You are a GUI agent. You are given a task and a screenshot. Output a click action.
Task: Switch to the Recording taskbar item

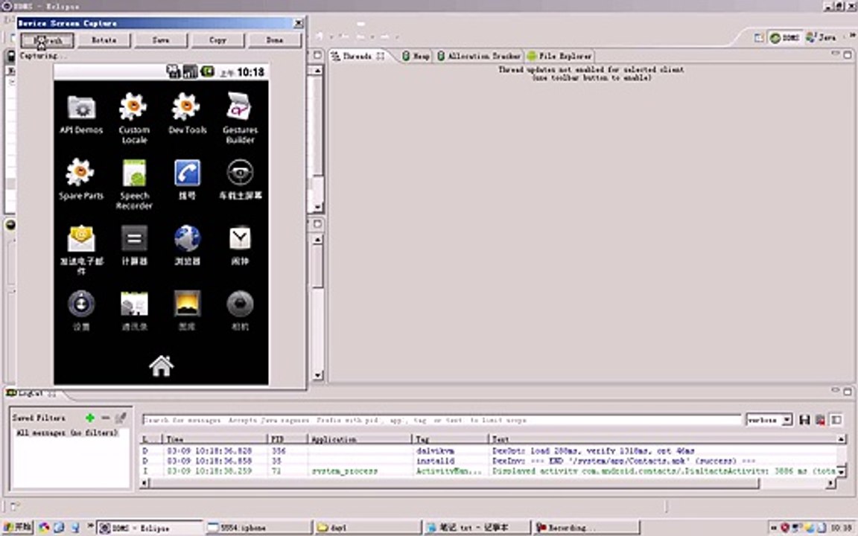coord(586,528)
